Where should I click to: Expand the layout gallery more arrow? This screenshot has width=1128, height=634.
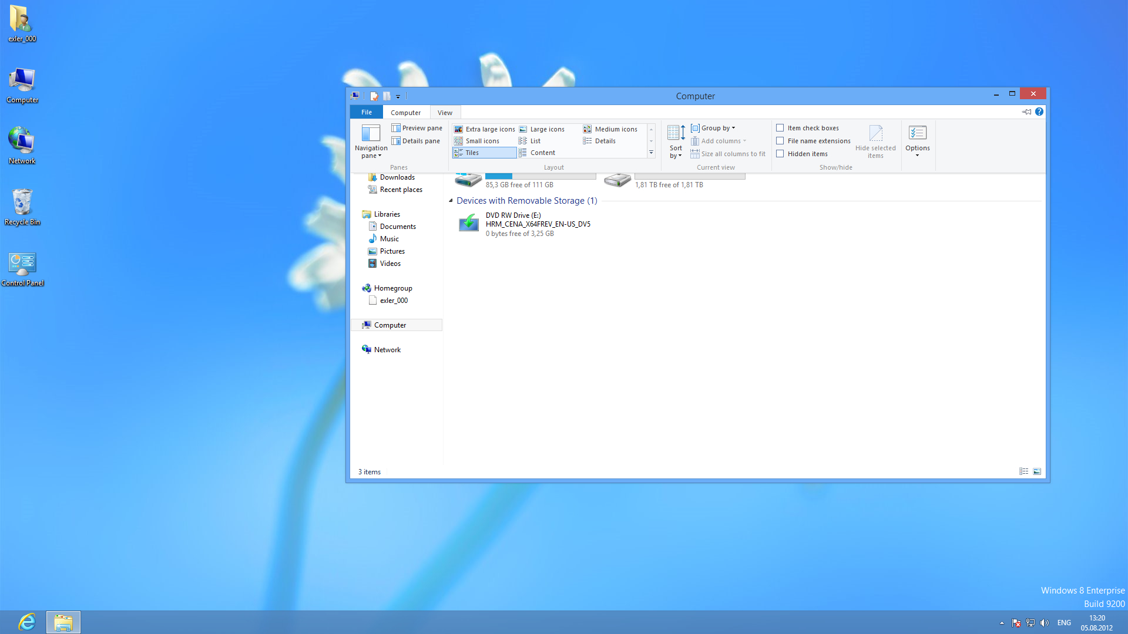(651, 153)
